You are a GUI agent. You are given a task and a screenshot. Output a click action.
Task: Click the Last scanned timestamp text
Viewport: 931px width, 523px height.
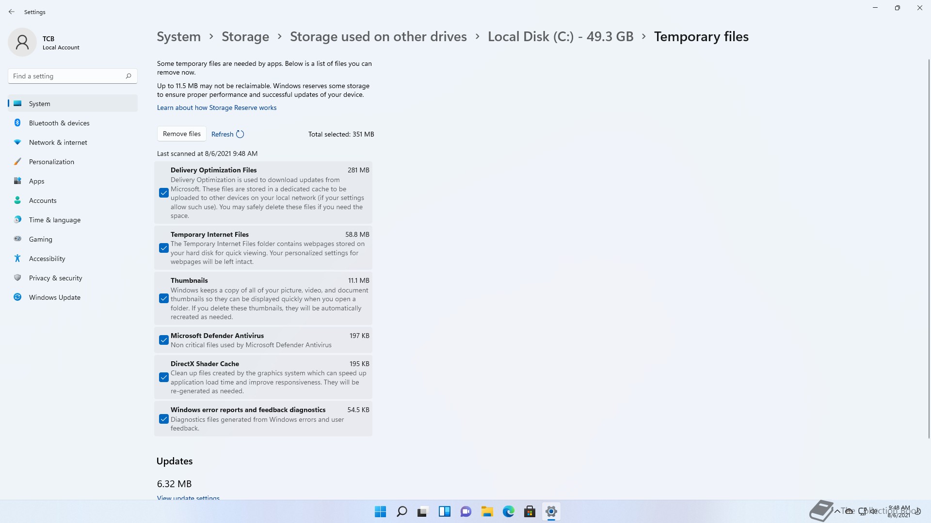(207, 154)
